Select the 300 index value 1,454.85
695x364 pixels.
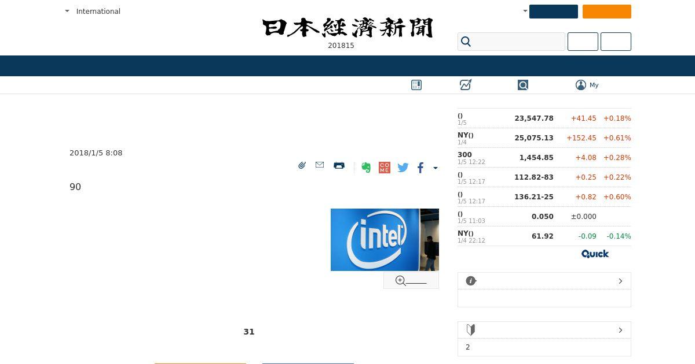(536, 158)
